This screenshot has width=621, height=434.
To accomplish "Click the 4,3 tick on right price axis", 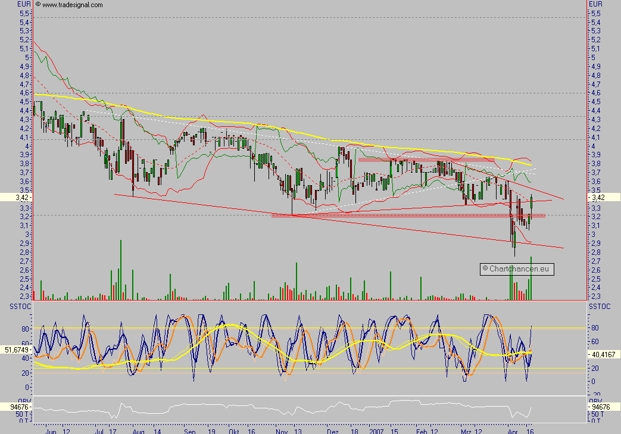I will [x=595, y=120].
